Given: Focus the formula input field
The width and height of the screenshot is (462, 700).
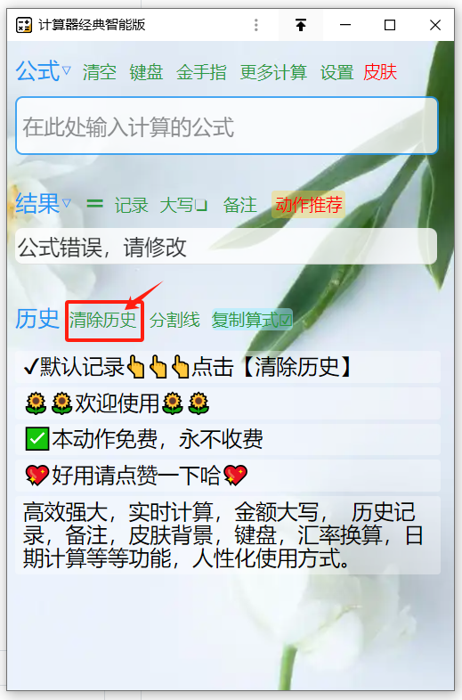Looking at the screenshot, I should (x=227, y=126).
